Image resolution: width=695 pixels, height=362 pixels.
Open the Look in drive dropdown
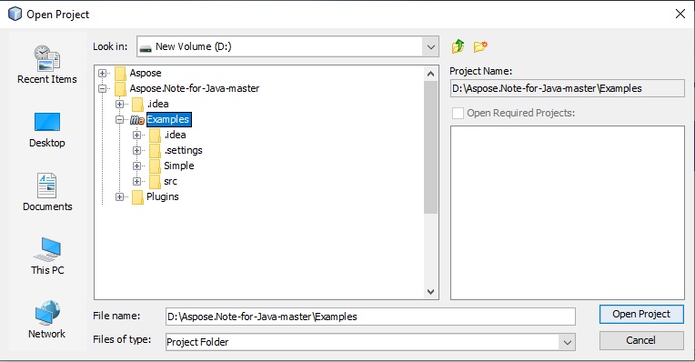tap(430, 47)
